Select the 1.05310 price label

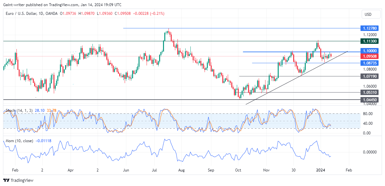(x=370, y=93)
